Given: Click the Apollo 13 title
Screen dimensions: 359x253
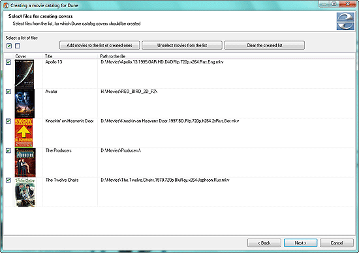Looking at the screenshot, I should click(x=54, y=62).
